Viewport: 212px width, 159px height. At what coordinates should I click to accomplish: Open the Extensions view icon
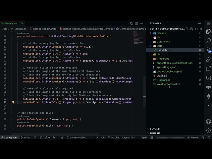[208, 69]
